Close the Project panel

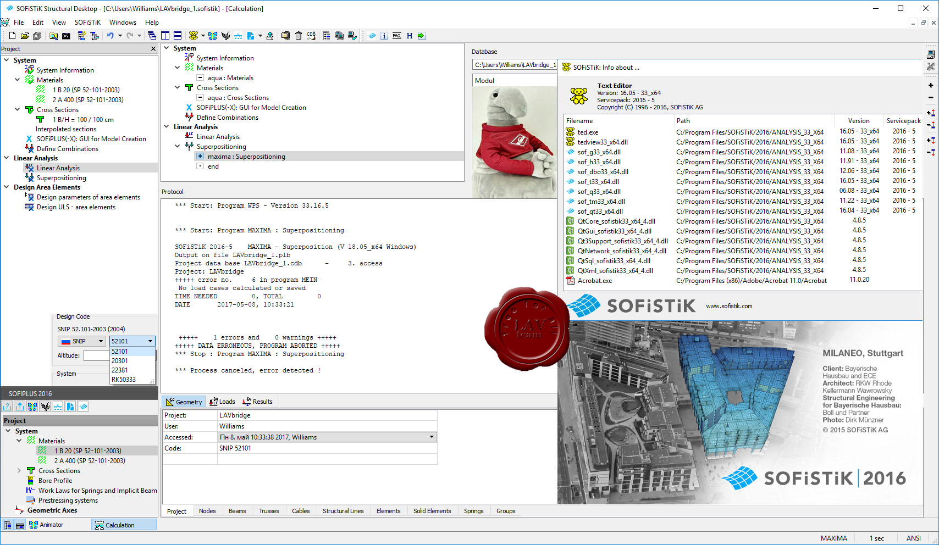(153, 49)
